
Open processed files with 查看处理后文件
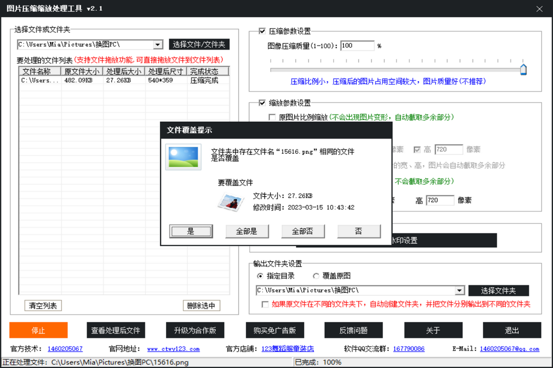point(116,330)
